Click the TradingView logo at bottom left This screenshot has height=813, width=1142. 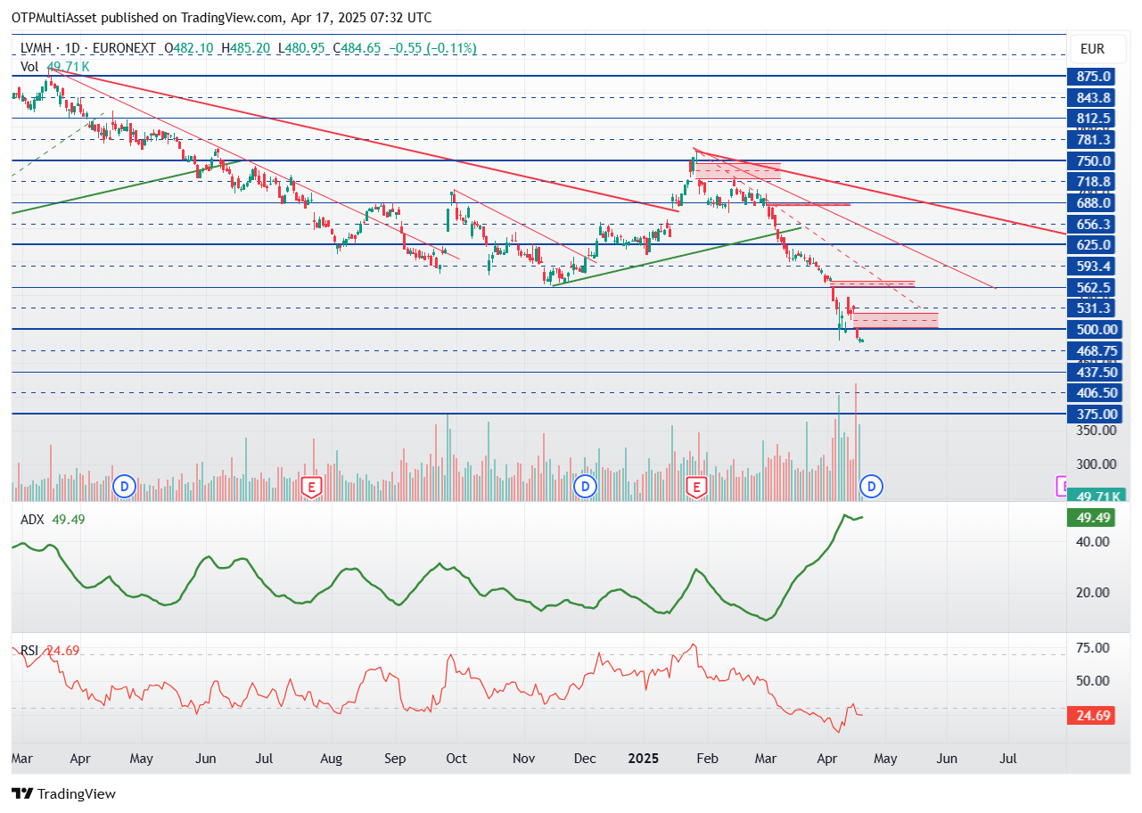coord(63,793)
